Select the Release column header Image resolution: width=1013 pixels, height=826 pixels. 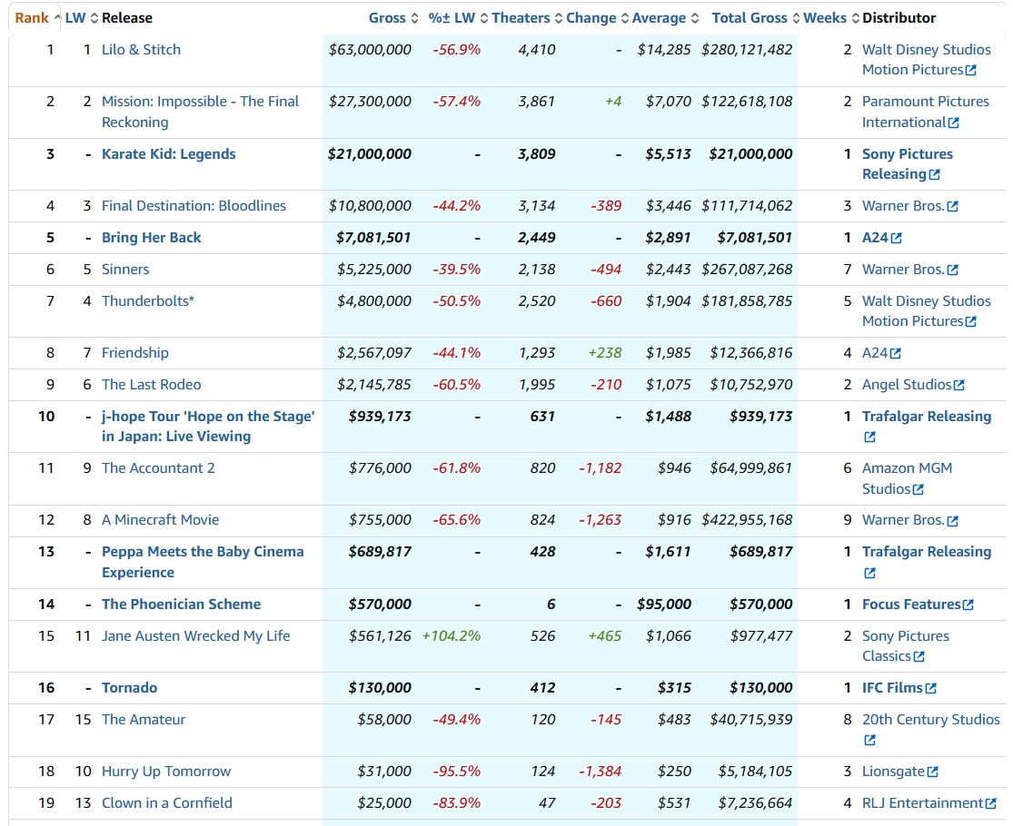coord(126,18)
